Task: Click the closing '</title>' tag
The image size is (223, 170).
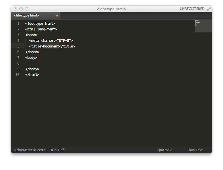Action: [67, 46]
